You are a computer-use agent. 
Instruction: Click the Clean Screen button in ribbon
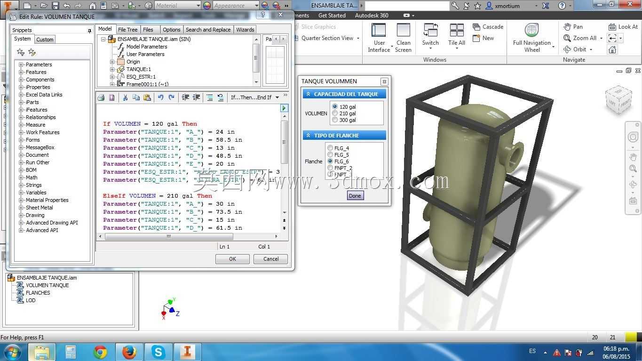tap(403, 38)
